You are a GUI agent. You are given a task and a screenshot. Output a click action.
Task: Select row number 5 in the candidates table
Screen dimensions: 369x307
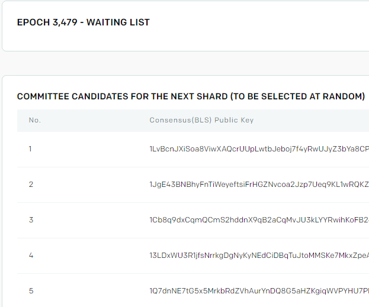pyautogui.click(x=31, y=291)
